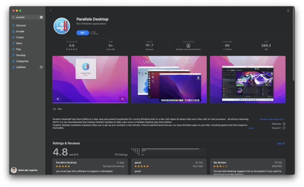304x187 pixels.
Task: Open the review titled good
Action: (x=169, y=166)
